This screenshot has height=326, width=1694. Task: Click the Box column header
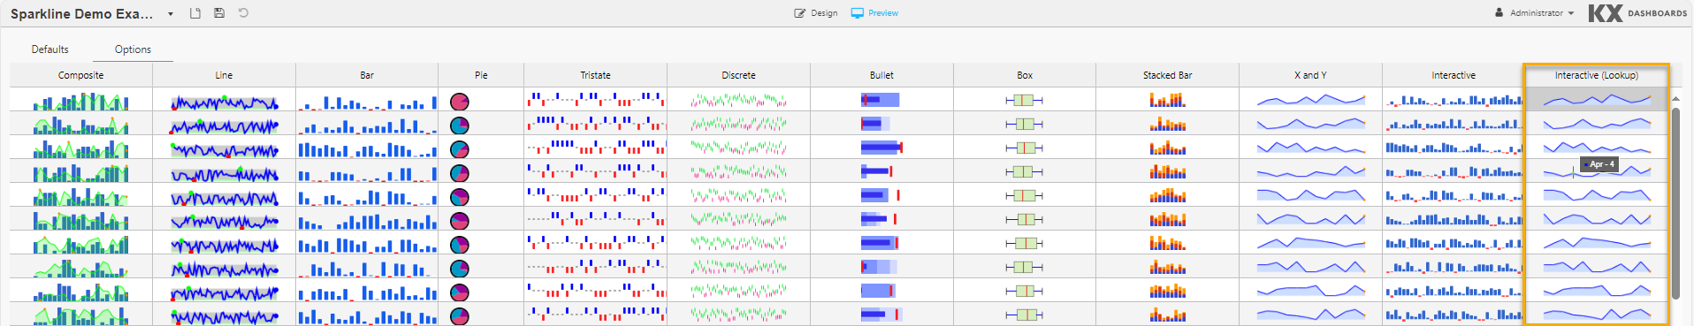tap(1025, 75)
